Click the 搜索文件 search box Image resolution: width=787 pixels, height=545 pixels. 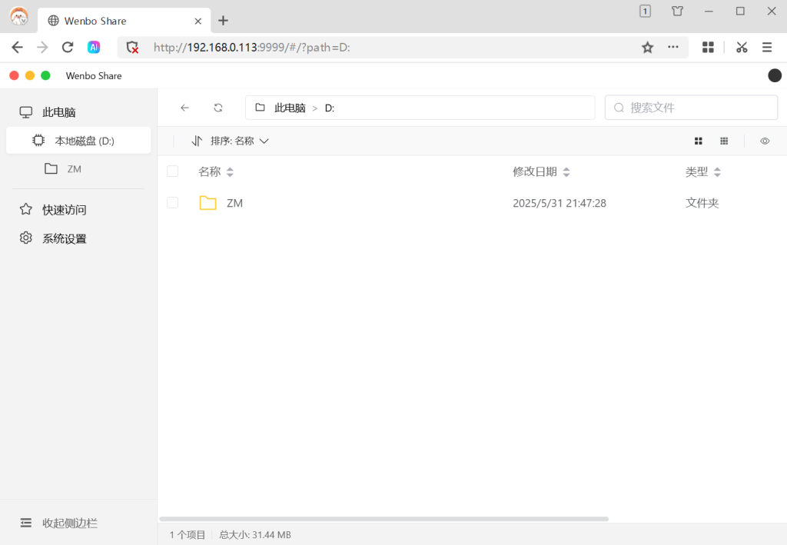pyautogui.click(x=690, y=107)
